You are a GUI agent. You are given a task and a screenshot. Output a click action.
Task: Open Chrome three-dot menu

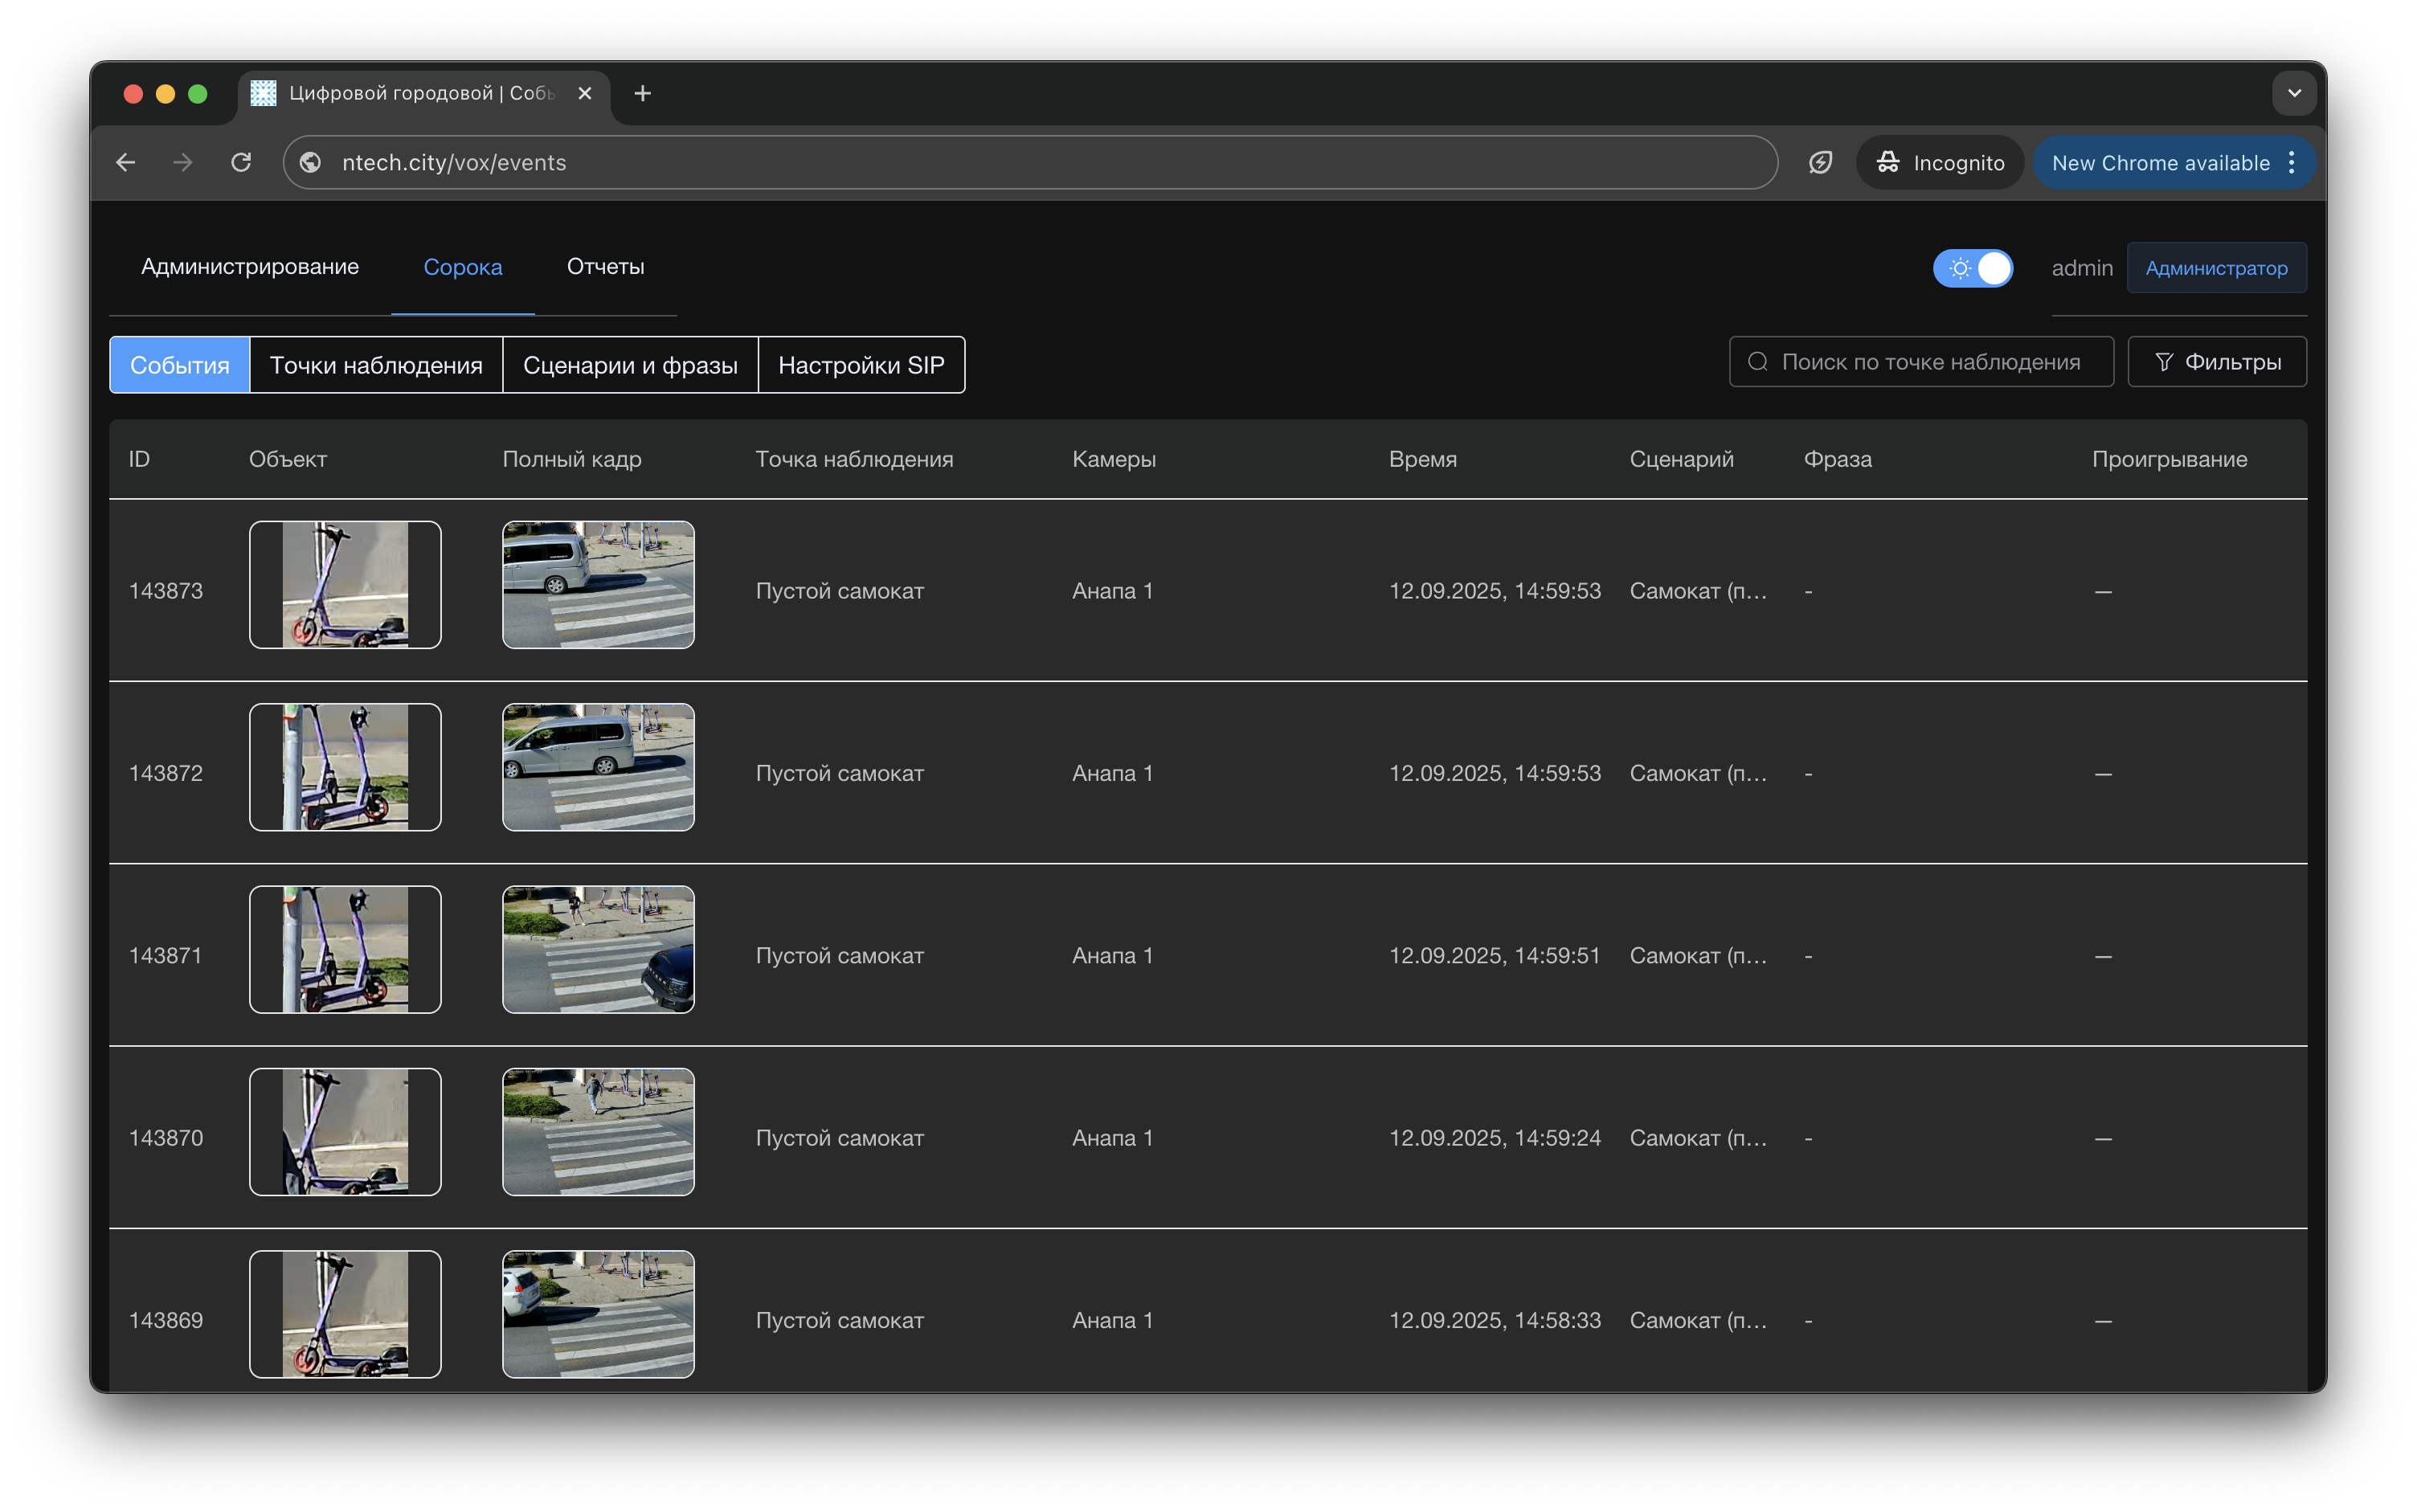point(2292,162)
